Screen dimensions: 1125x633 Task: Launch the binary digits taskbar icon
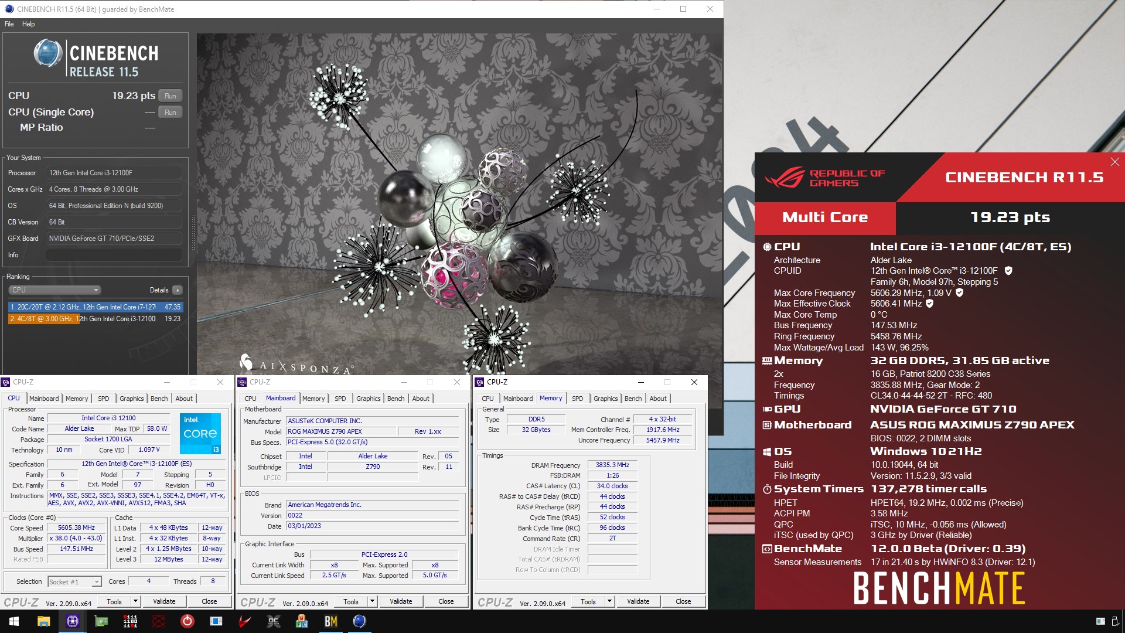130,621
